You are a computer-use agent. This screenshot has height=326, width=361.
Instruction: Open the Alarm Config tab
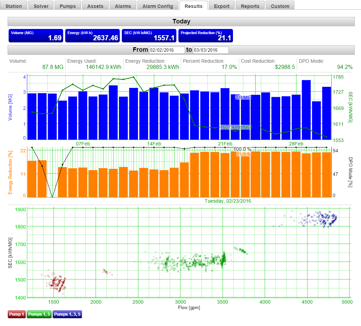coord(158,6)
